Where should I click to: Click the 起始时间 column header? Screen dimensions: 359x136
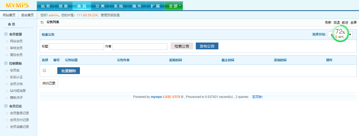(x=176, y=60)
